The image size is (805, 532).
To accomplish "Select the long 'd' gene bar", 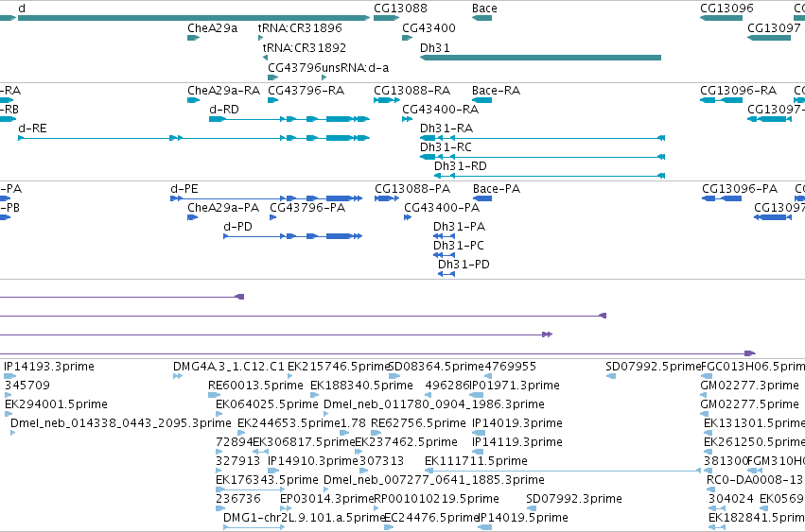I will click(x=194, y=18).
